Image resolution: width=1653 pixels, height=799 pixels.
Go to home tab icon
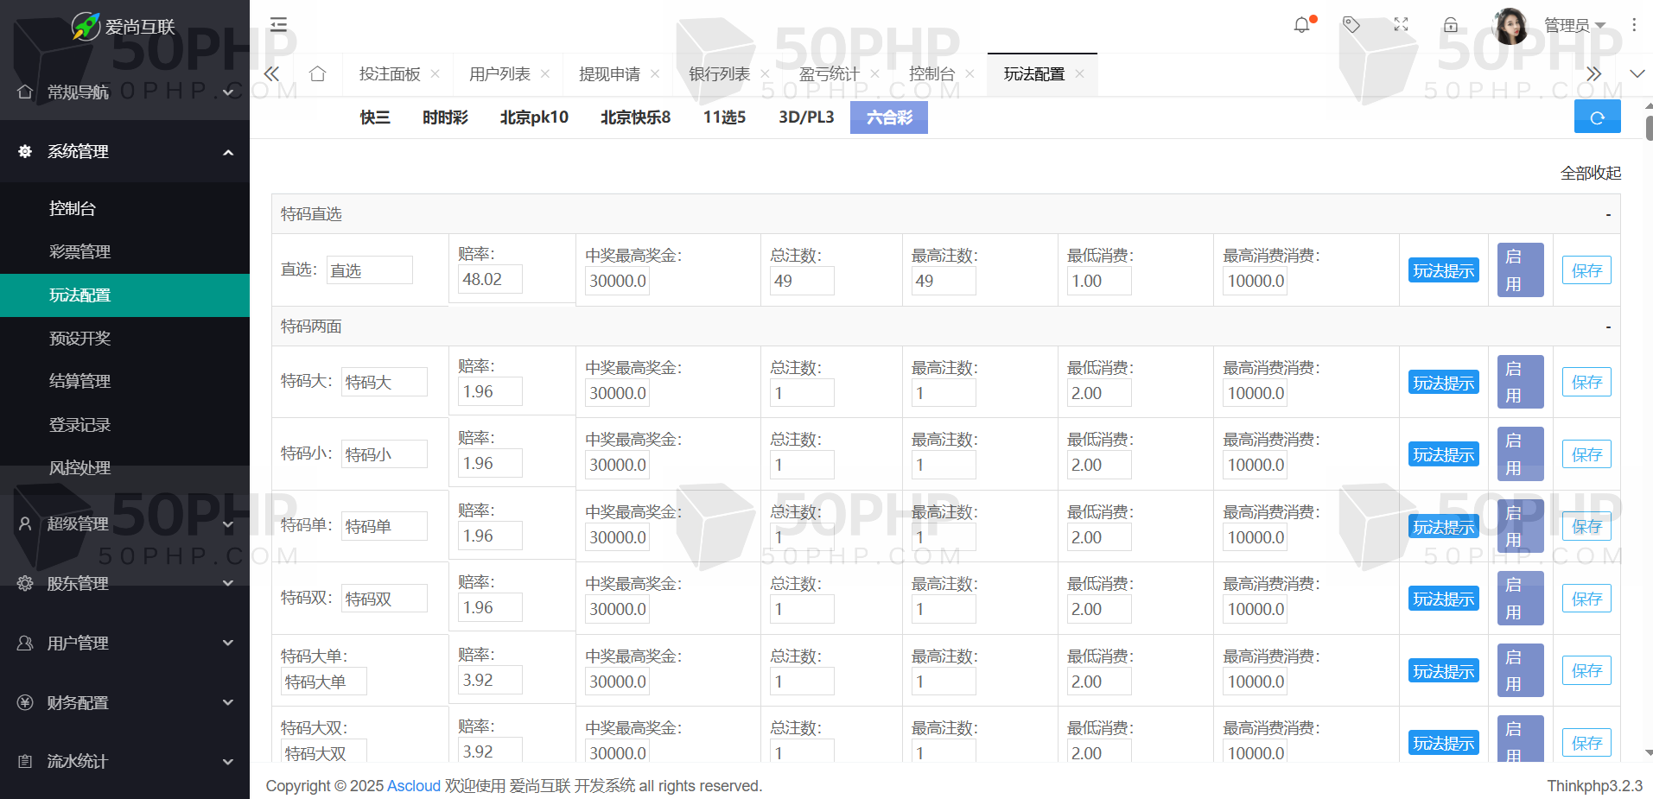(317, 74)
